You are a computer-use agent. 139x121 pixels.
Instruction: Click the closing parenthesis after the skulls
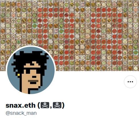63,105
